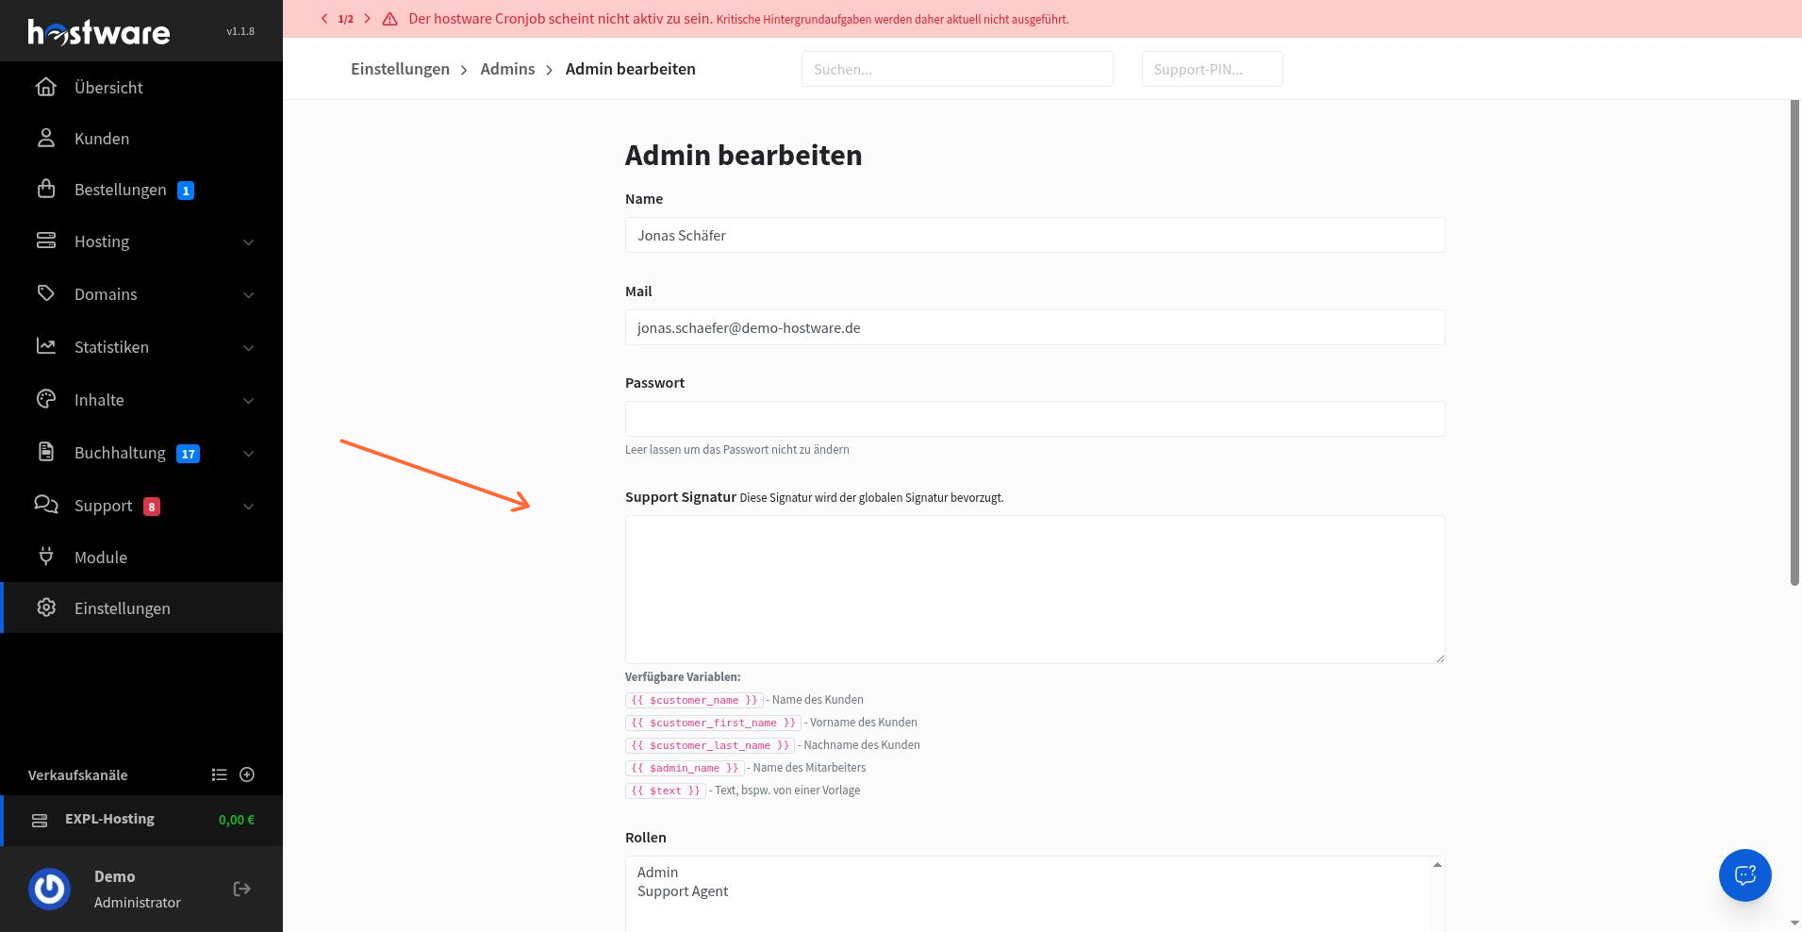
Task: Focus the Suchen search field
Action: tap(957, 69)
